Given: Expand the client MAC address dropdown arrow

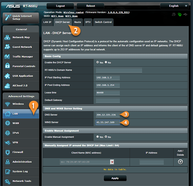Looking at the screenshot, I should point(112,162).
